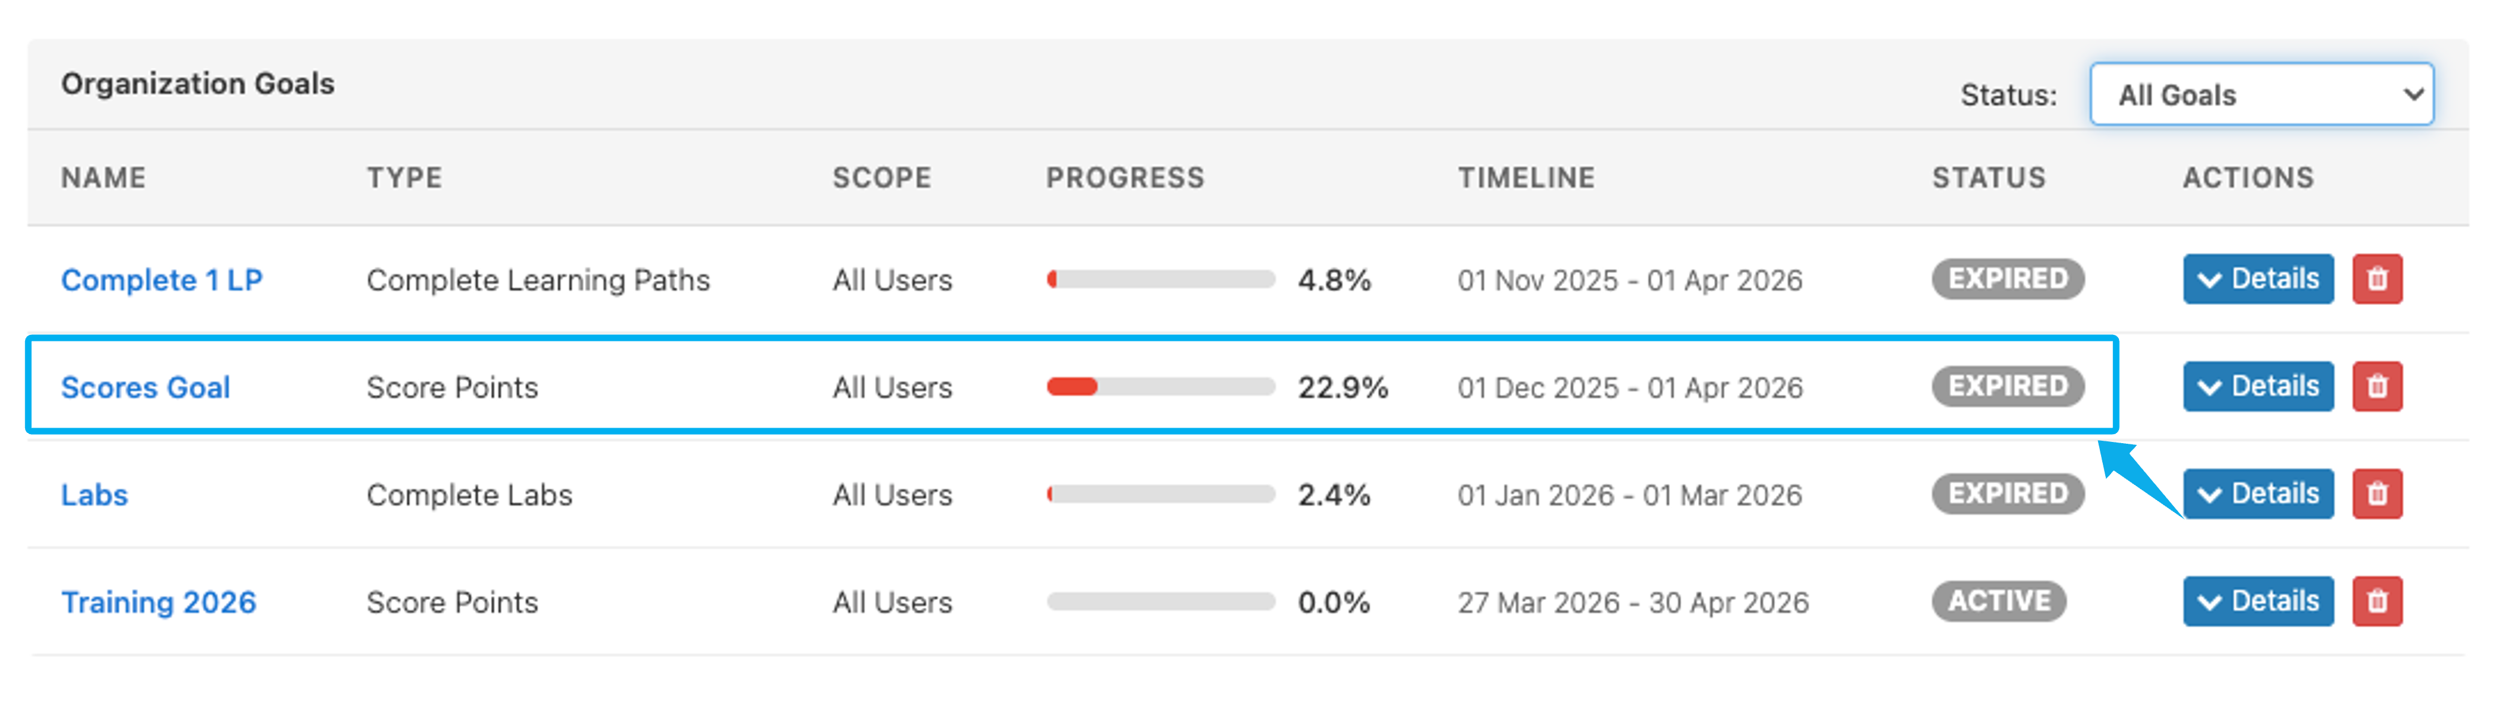Expand Details for Complete 1 LP

2258,280
